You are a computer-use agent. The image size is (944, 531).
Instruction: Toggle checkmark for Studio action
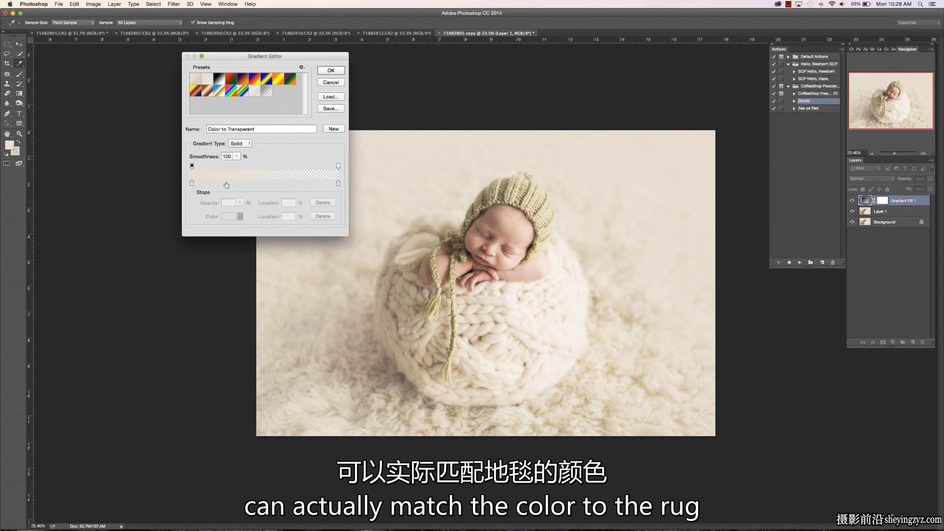[774, 101]
